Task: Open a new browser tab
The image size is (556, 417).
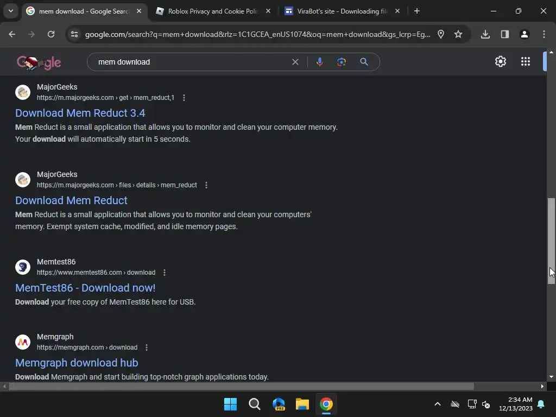Action: tap(416, 11)
